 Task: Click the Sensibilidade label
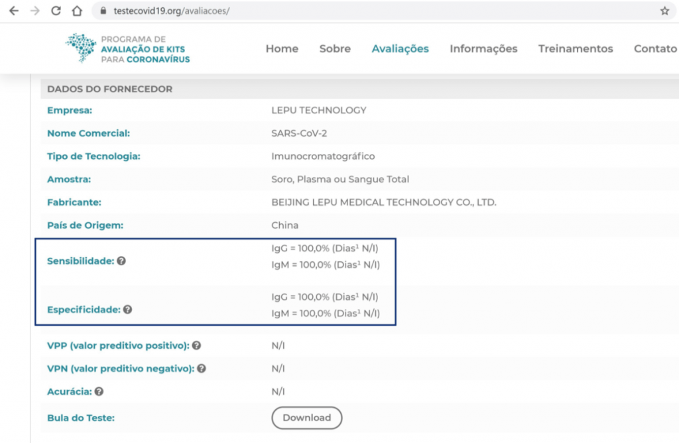80,261
